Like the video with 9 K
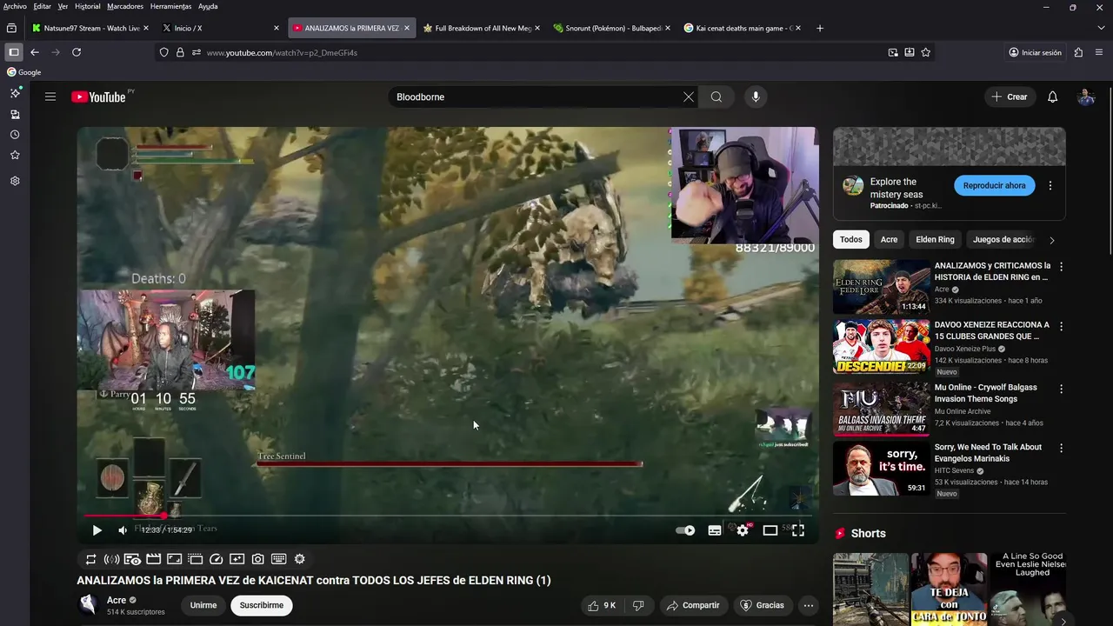The height and width of the screenshot is (626, 1113). click(602, 605)
